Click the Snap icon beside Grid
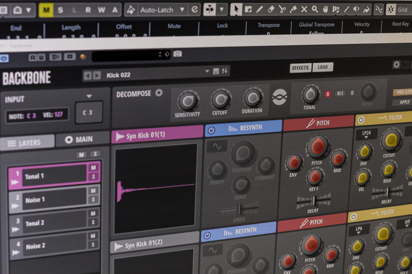 (391, 10)
